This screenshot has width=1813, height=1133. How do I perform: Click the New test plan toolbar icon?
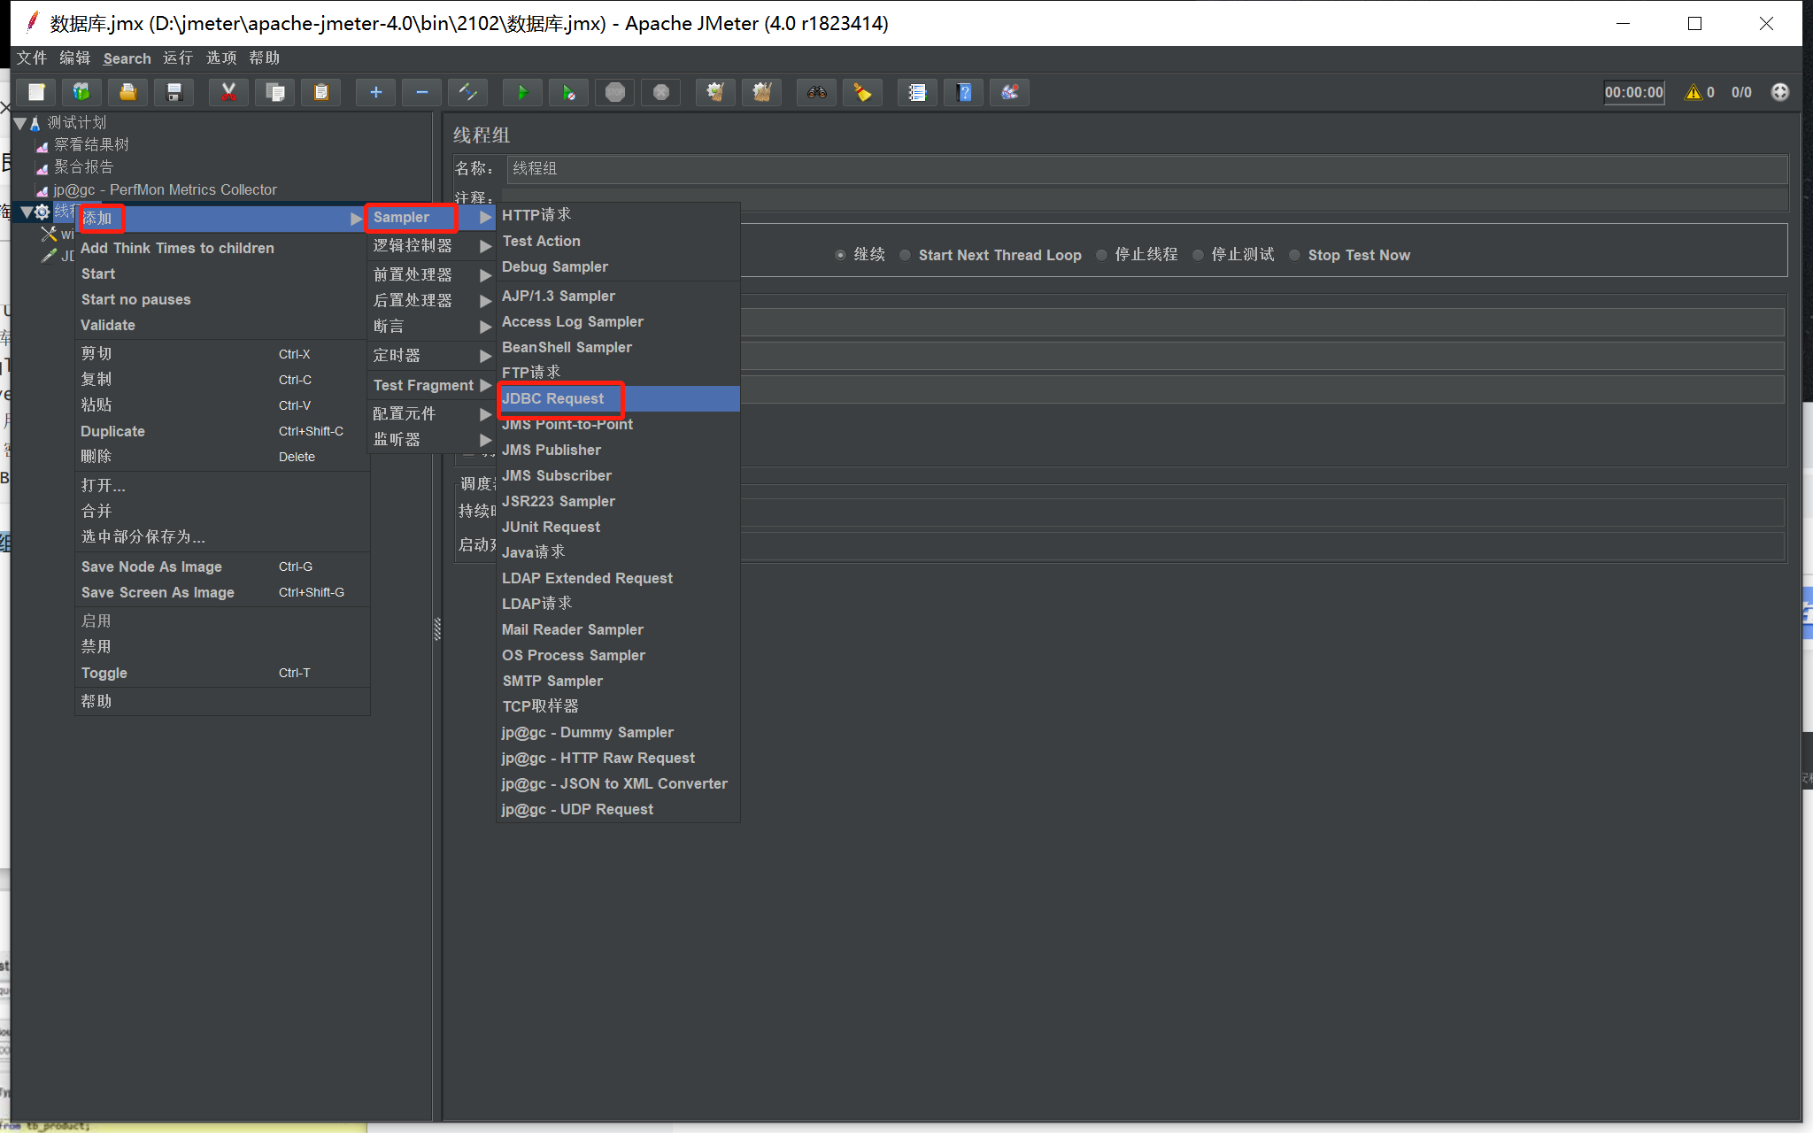click(x=36, y=92)
